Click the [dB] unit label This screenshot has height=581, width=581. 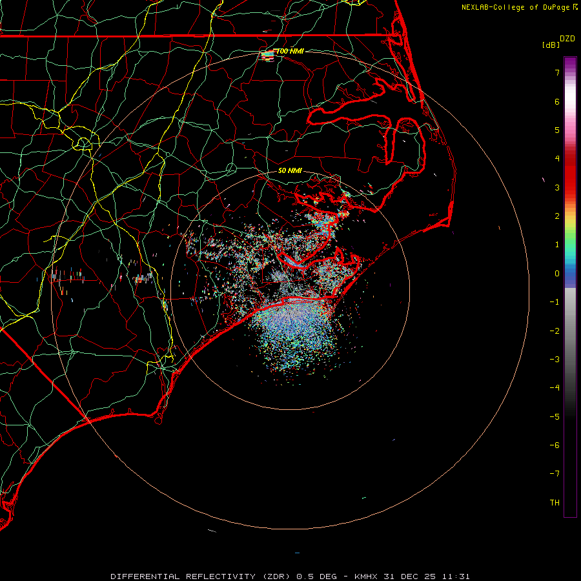[x=551, y=45]
